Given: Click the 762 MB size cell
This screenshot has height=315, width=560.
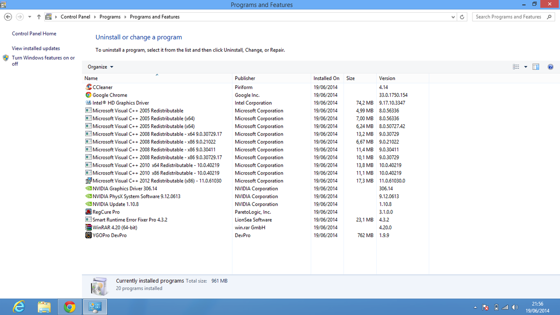Looking at the screenshot, I should coord(365,235).
